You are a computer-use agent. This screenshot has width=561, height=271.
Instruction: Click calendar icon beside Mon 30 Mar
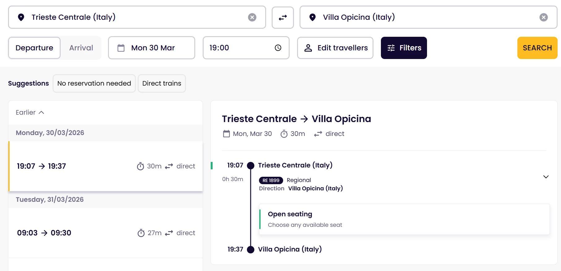(x=121, y=48)
